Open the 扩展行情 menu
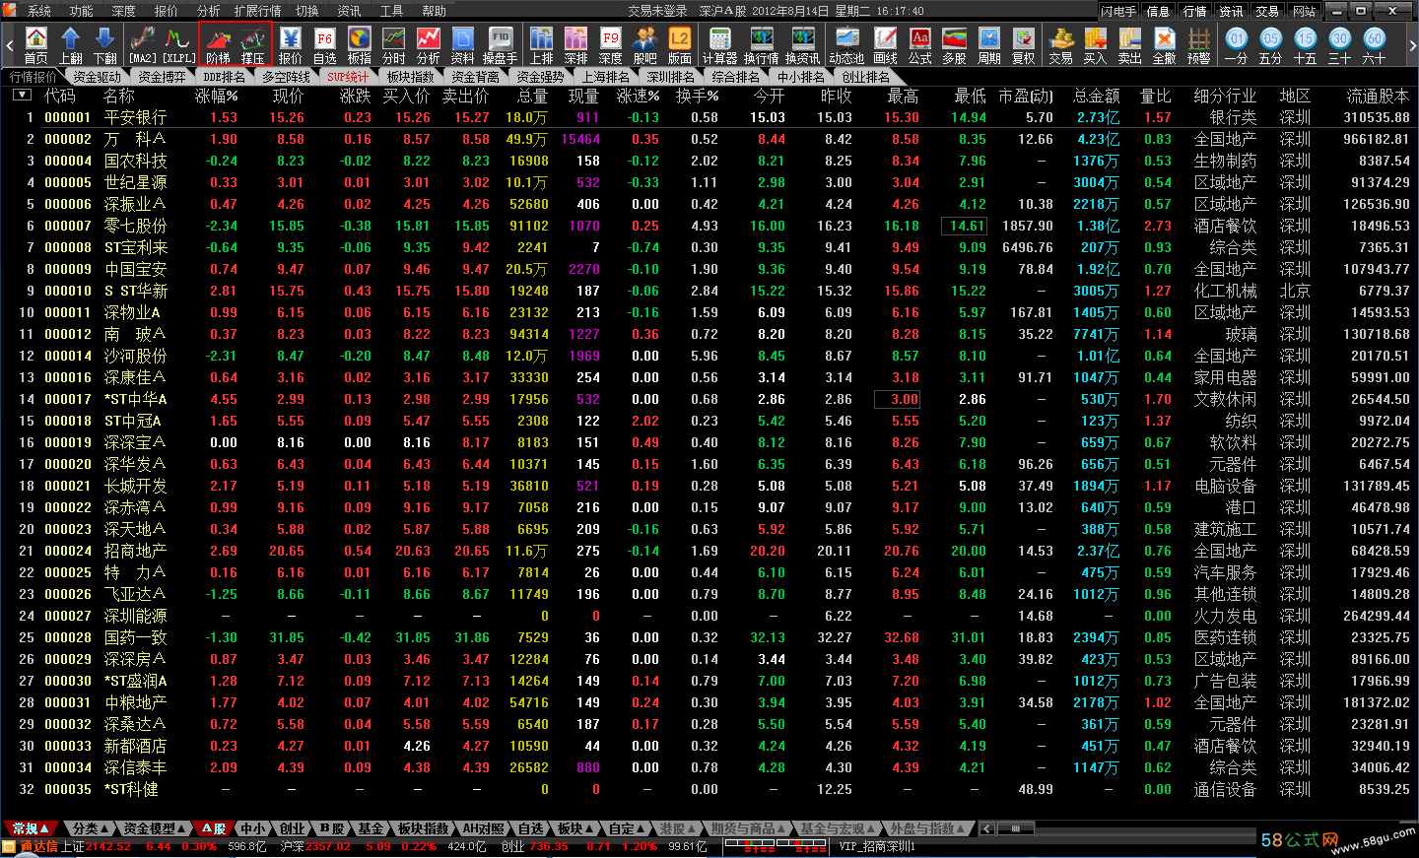 [x=257, y=11]
